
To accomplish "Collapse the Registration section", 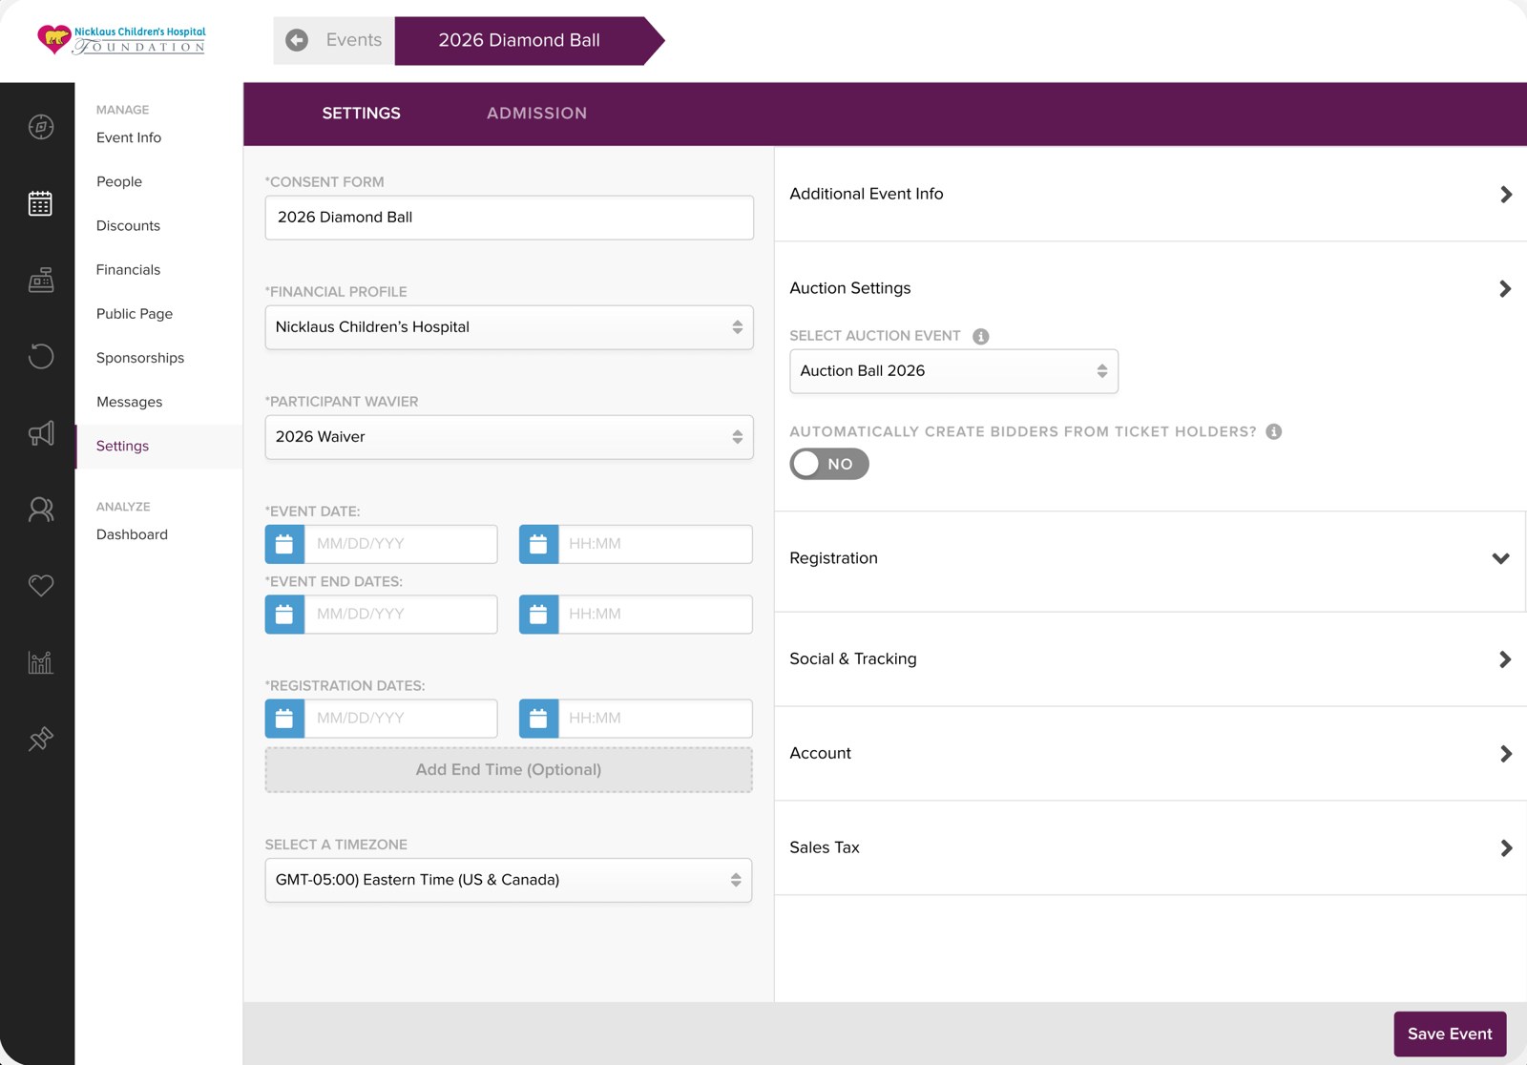I will [x=1150, y=559].
